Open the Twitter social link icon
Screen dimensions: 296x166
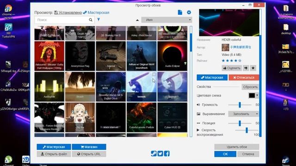pos(160,154)
